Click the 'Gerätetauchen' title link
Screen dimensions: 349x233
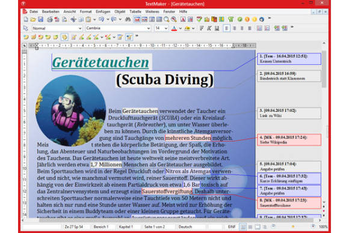click(100, 62)
